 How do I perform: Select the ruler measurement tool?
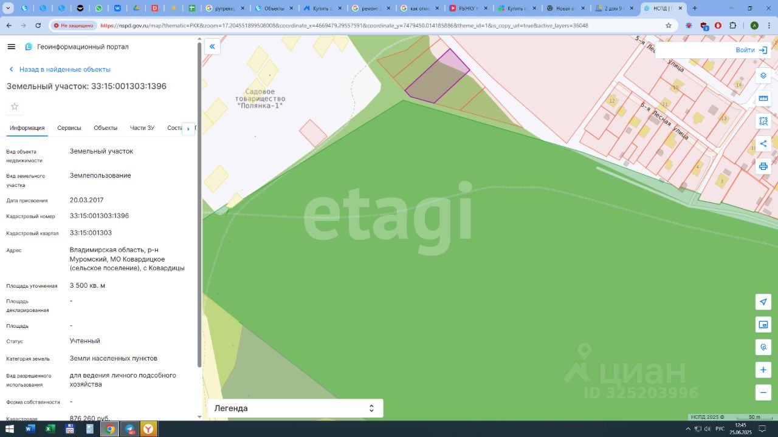[763, 98]
